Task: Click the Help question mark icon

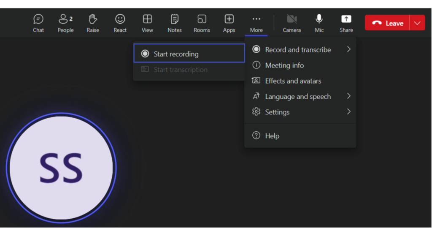Action: point(256,136)
